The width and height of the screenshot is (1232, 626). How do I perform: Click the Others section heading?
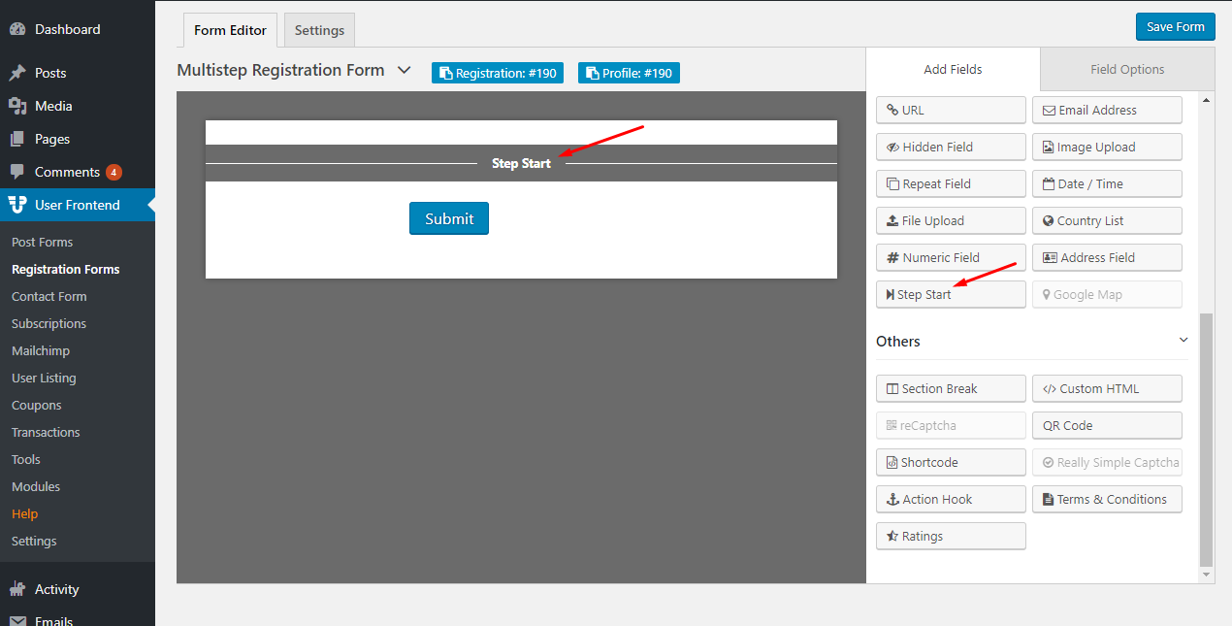click(898, 342)
